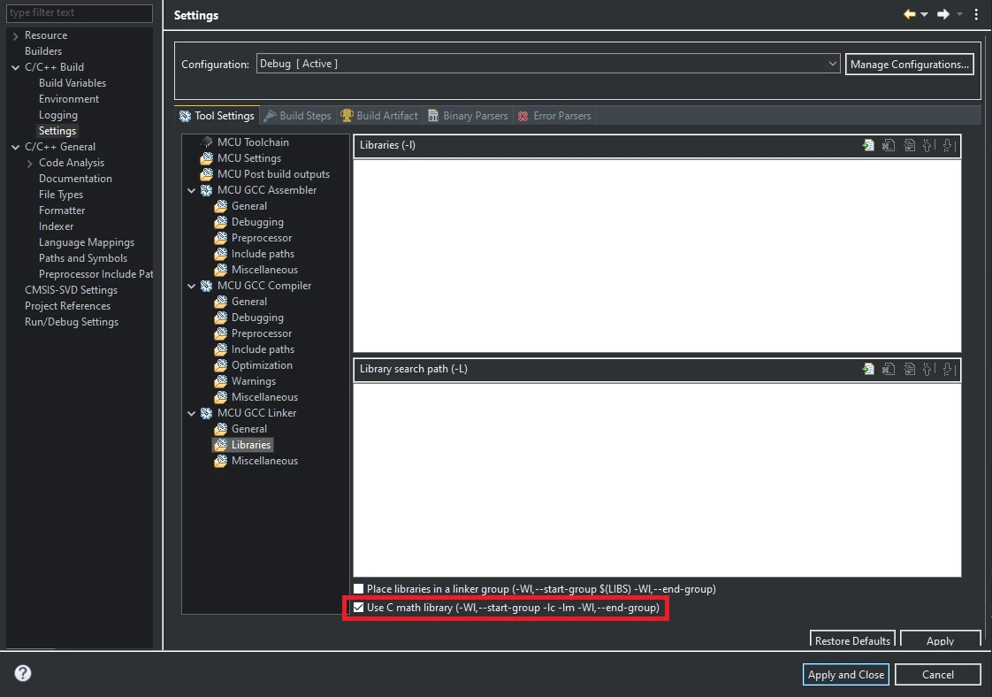Focus the type filter text field
Image resolution: width=992 pixels, height=697 pixels.
tap(79, 12)
